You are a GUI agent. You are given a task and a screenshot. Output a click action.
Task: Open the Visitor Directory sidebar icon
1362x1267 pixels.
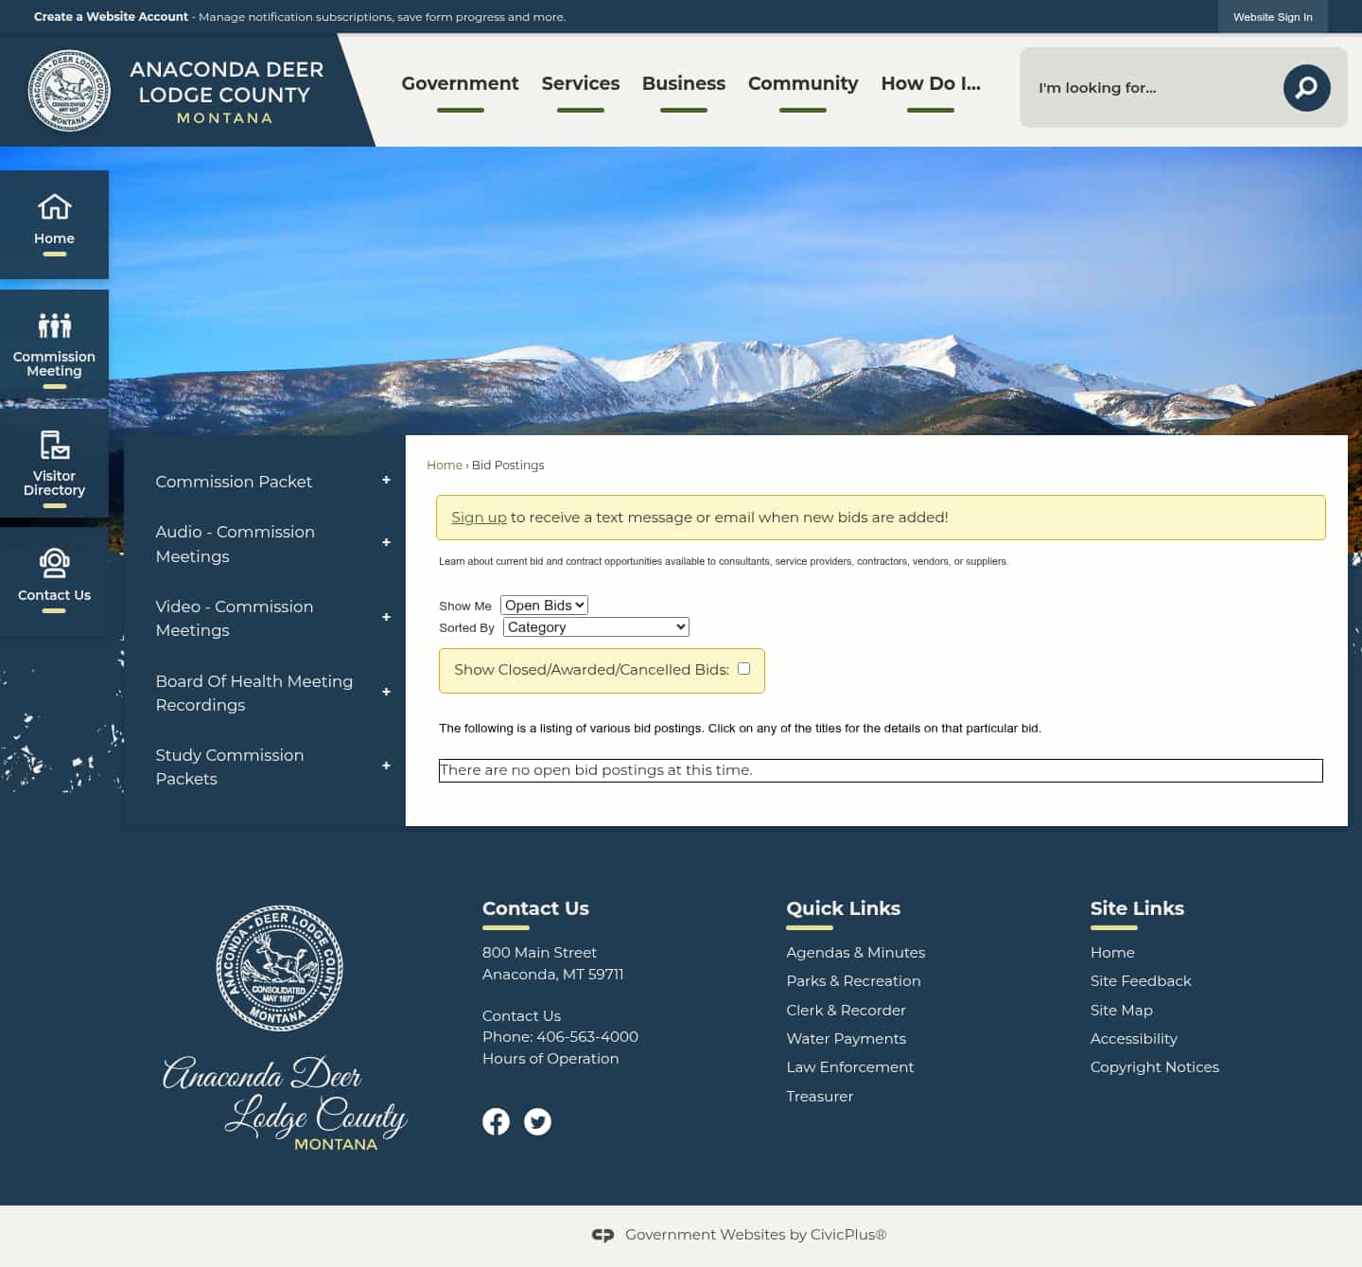[x=54, y=461]
